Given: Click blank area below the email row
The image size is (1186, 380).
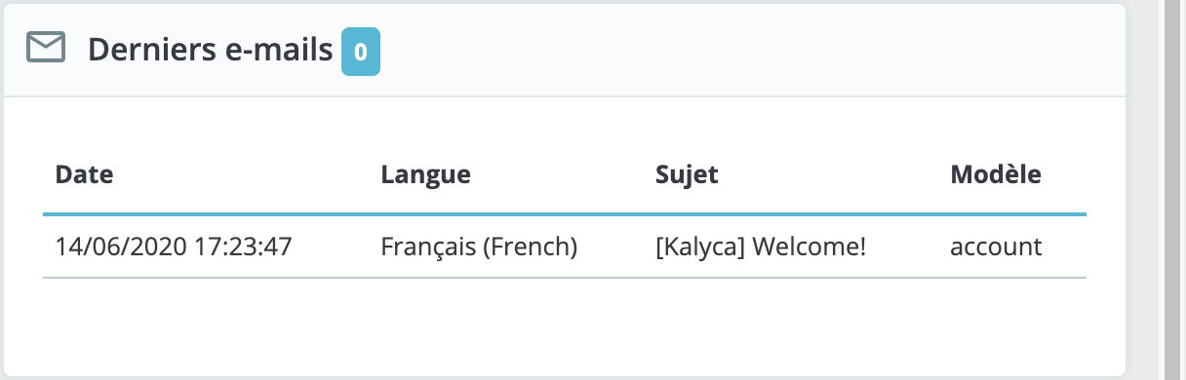Looking at the screenshot, I should 564,326.
